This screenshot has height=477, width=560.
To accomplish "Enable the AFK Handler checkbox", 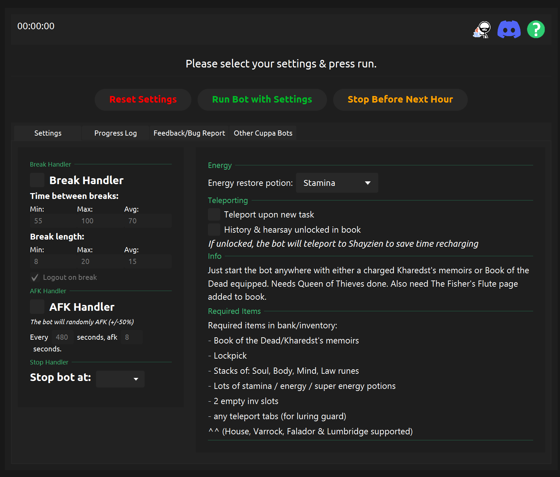I will point(37,307).
